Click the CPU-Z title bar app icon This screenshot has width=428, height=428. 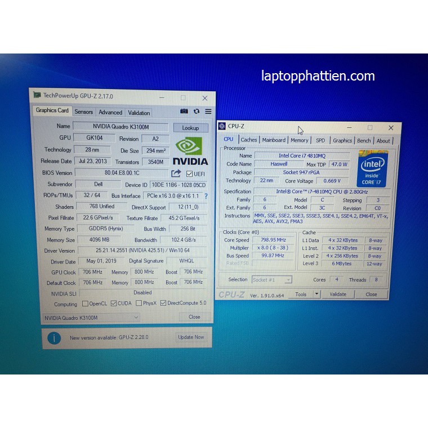222,126
